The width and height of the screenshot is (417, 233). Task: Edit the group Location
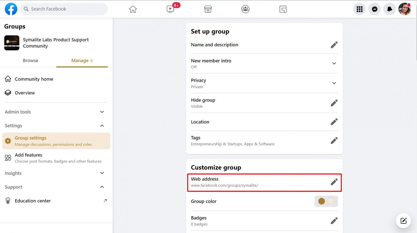coord(334,122)
